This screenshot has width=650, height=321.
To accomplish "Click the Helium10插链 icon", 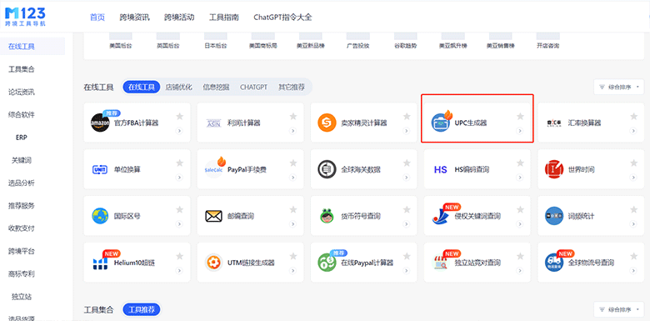I will 100,263.
